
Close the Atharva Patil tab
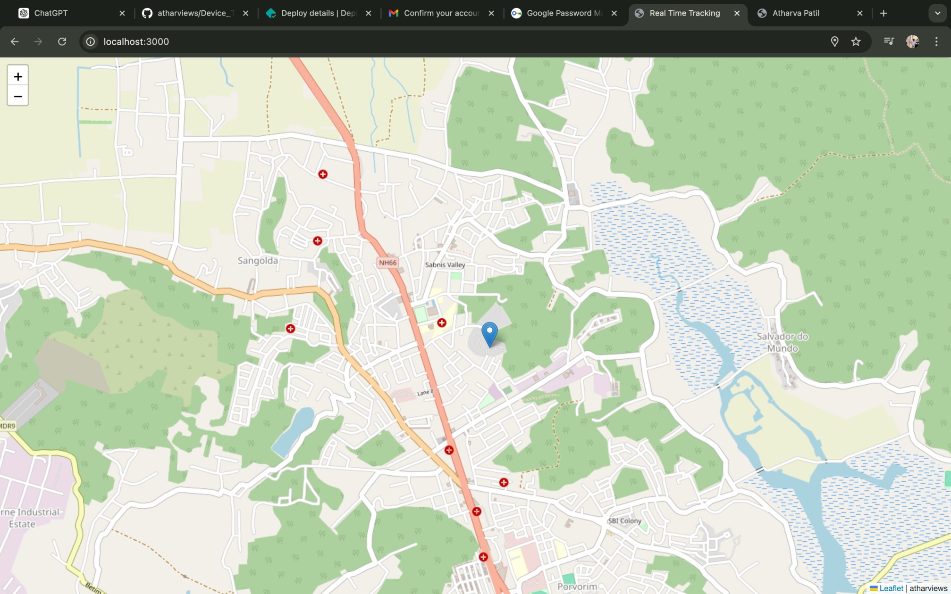tap(859, 13)
